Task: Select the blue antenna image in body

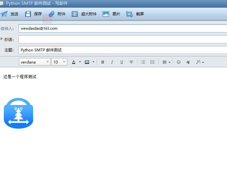Action: 18,113
